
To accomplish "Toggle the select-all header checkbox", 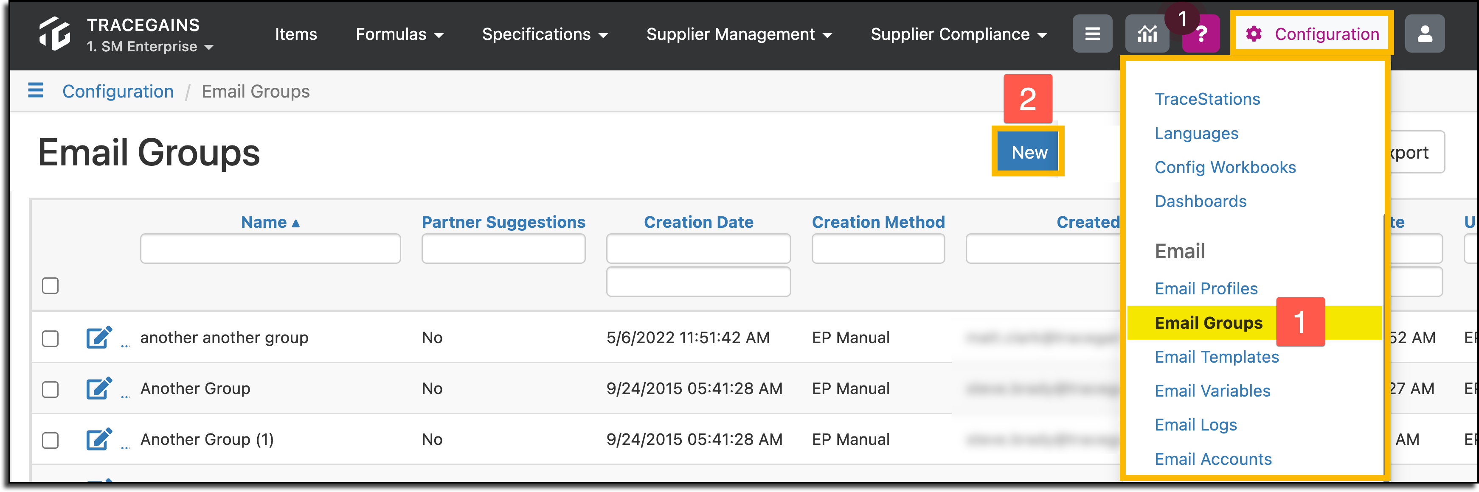I will [x=51, y=285].
